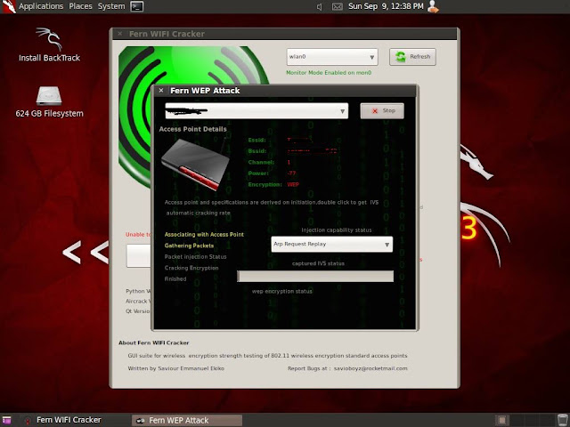Open the Places menu
The image size is (570, 427).
pyautogui.click(x=80, y=6)
